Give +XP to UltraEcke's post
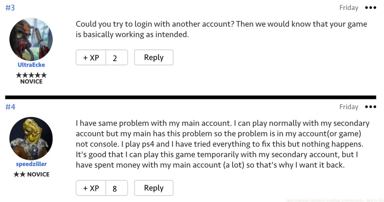 pyautogui.click(x=91, y=58)
